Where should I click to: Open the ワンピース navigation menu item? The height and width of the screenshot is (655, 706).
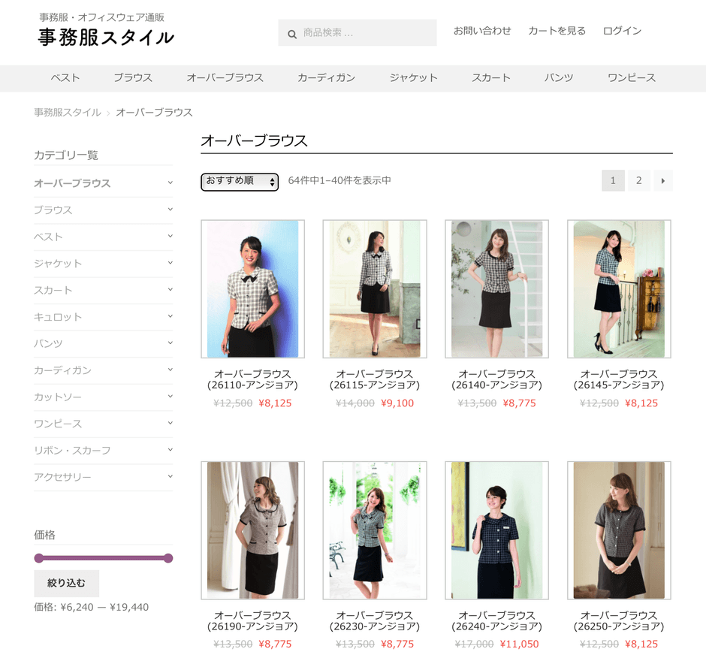[x=631, y=77]
